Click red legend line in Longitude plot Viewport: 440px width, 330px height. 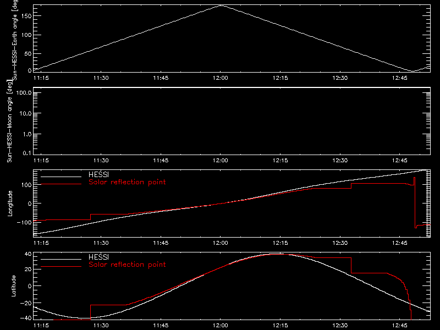pos(61,184)
